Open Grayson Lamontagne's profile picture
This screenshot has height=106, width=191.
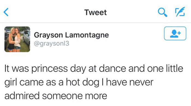point(17,39)
